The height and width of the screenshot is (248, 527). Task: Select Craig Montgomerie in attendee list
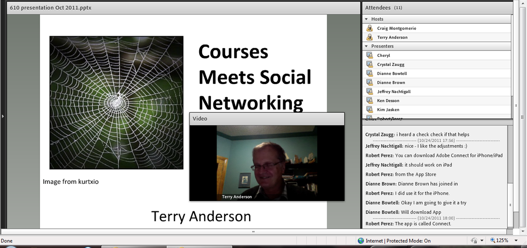point(437,28)
